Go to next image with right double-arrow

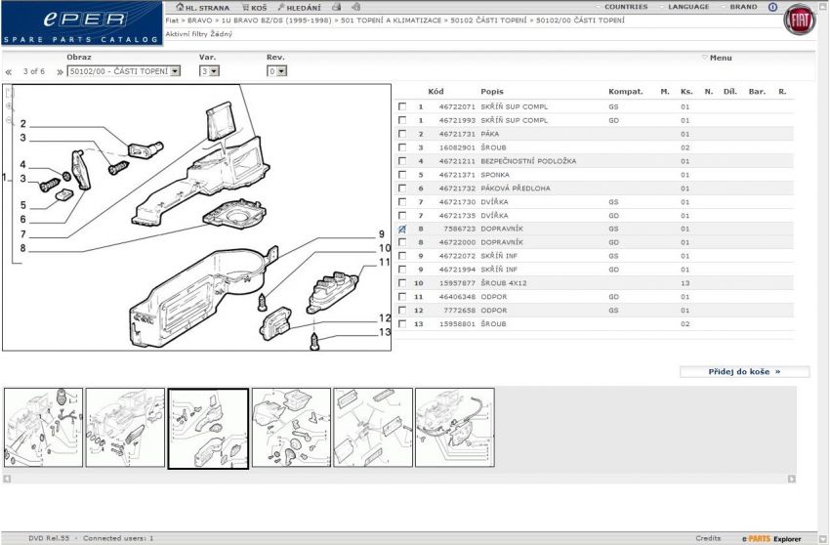coord(60,71)
